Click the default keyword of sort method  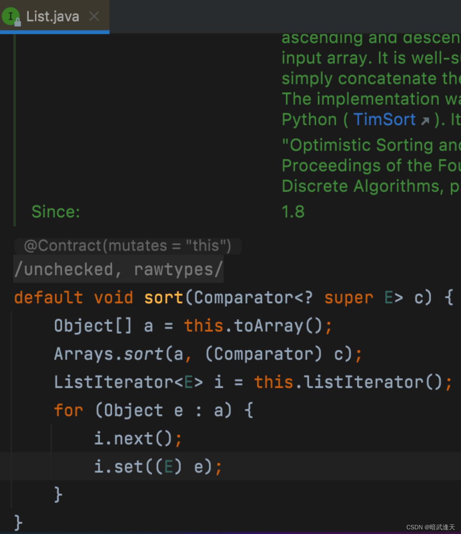point(48,297)
